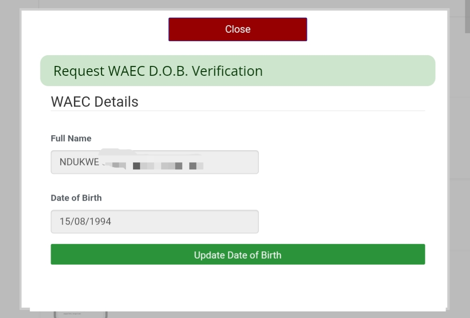The image size is (470, 318).
Task: Click the Date of Birth label
Action: (76, 198)
